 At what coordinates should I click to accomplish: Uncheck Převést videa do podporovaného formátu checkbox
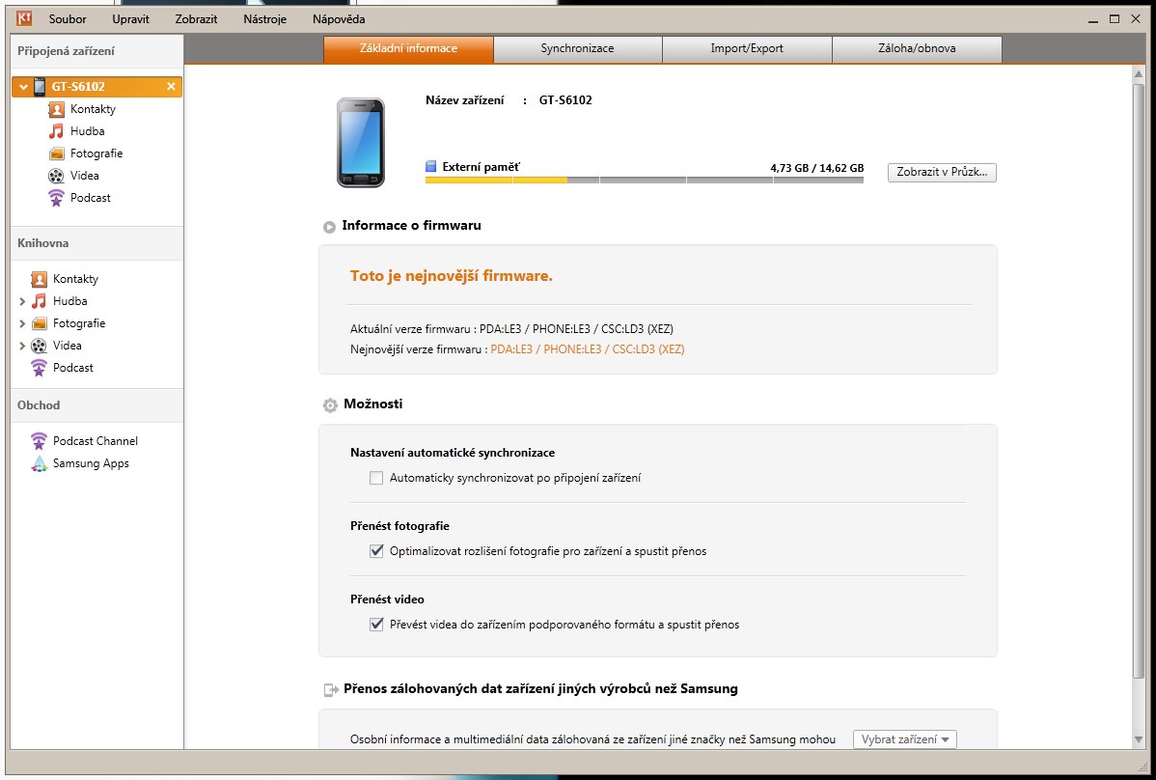pos(376,625)
